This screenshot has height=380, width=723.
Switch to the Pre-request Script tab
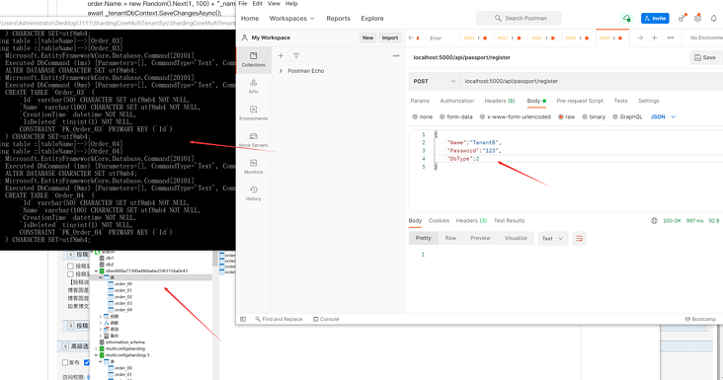point(580,101)
